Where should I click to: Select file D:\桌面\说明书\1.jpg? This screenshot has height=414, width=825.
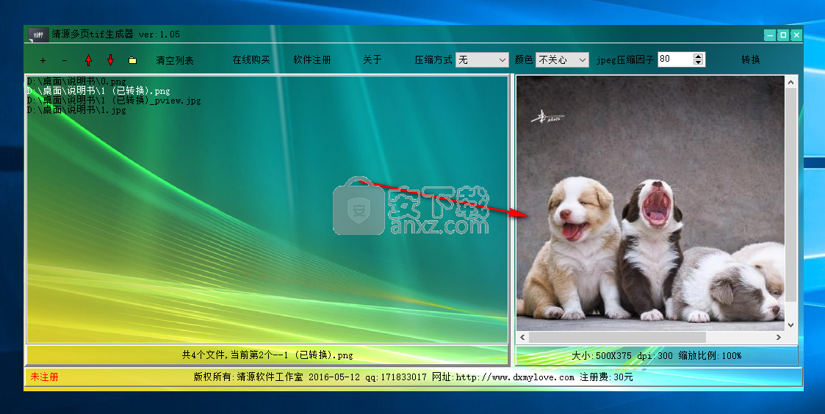coord(77,110)
